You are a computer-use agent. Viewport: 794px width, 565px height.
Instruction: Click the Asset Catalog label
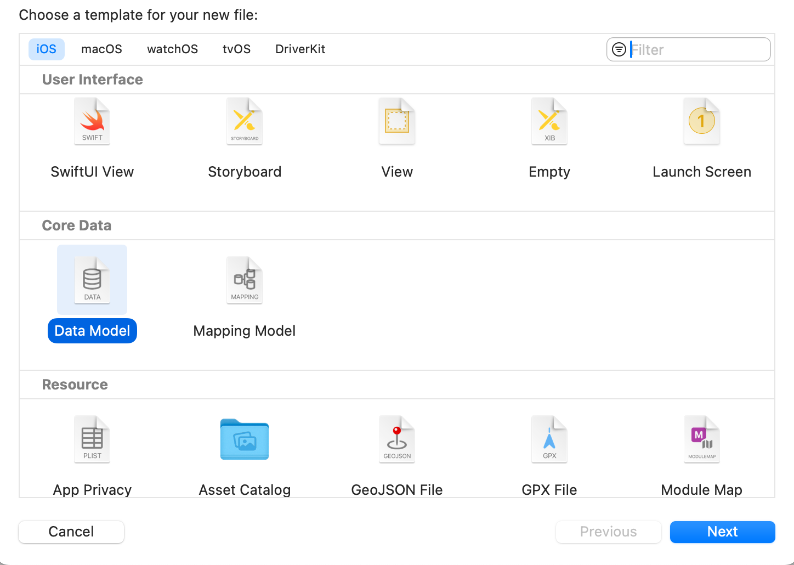[x=245, y=490]
